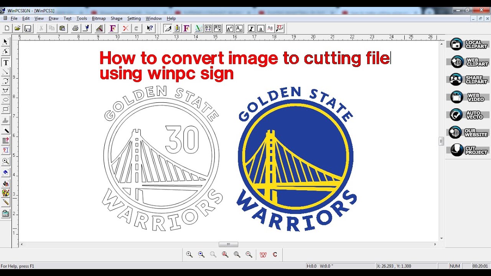Screen dimensions: 491x276
Task: Select the Text tool (T) in left toolbox
Action: [x=6, y=62]
